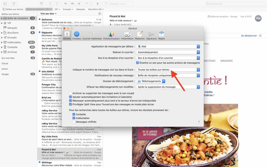
Task: Open the default mail application dropdown
Action: (168, 46)
